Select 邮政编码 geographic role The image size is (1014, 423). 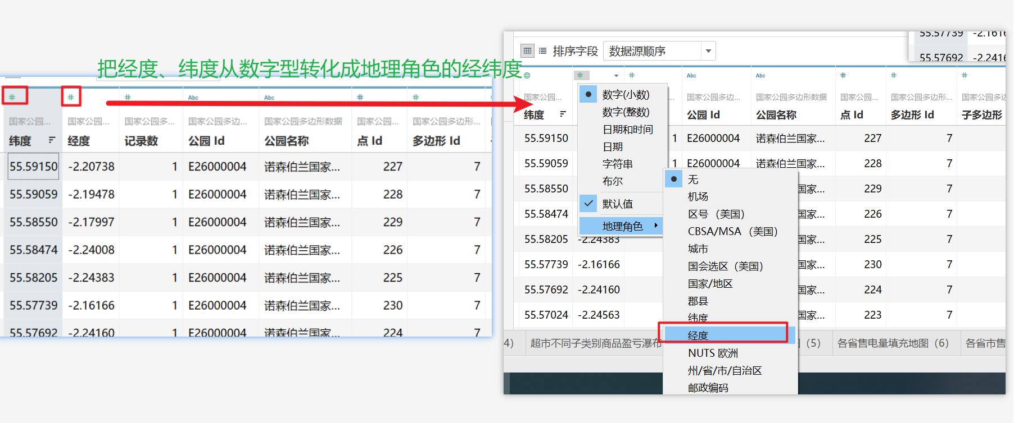click(x=731, y=387)
